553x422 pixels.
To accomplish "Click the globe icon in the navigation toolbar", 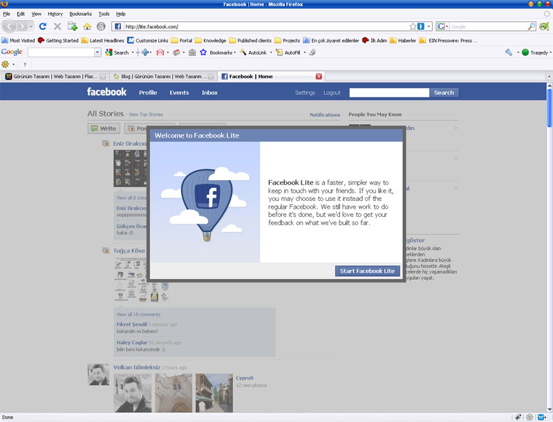I will point(101,26).
